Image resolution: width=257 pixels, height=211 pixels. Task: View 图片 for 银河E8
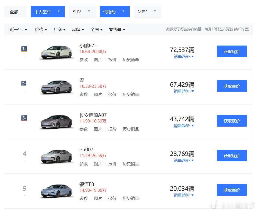[98, 198]
